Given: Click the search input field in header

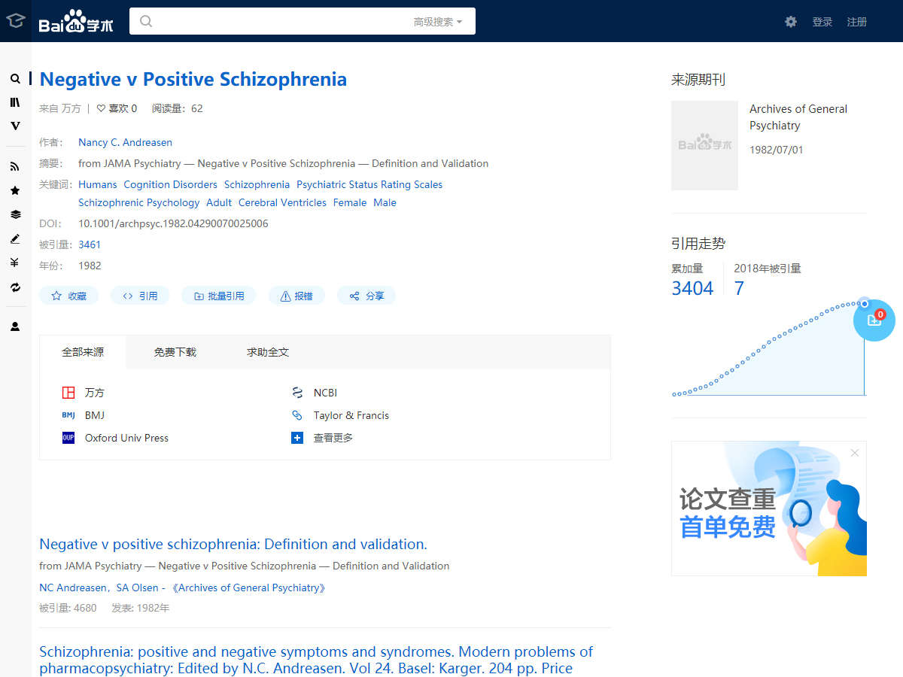Looking at the screenshot, I should 278,22.
